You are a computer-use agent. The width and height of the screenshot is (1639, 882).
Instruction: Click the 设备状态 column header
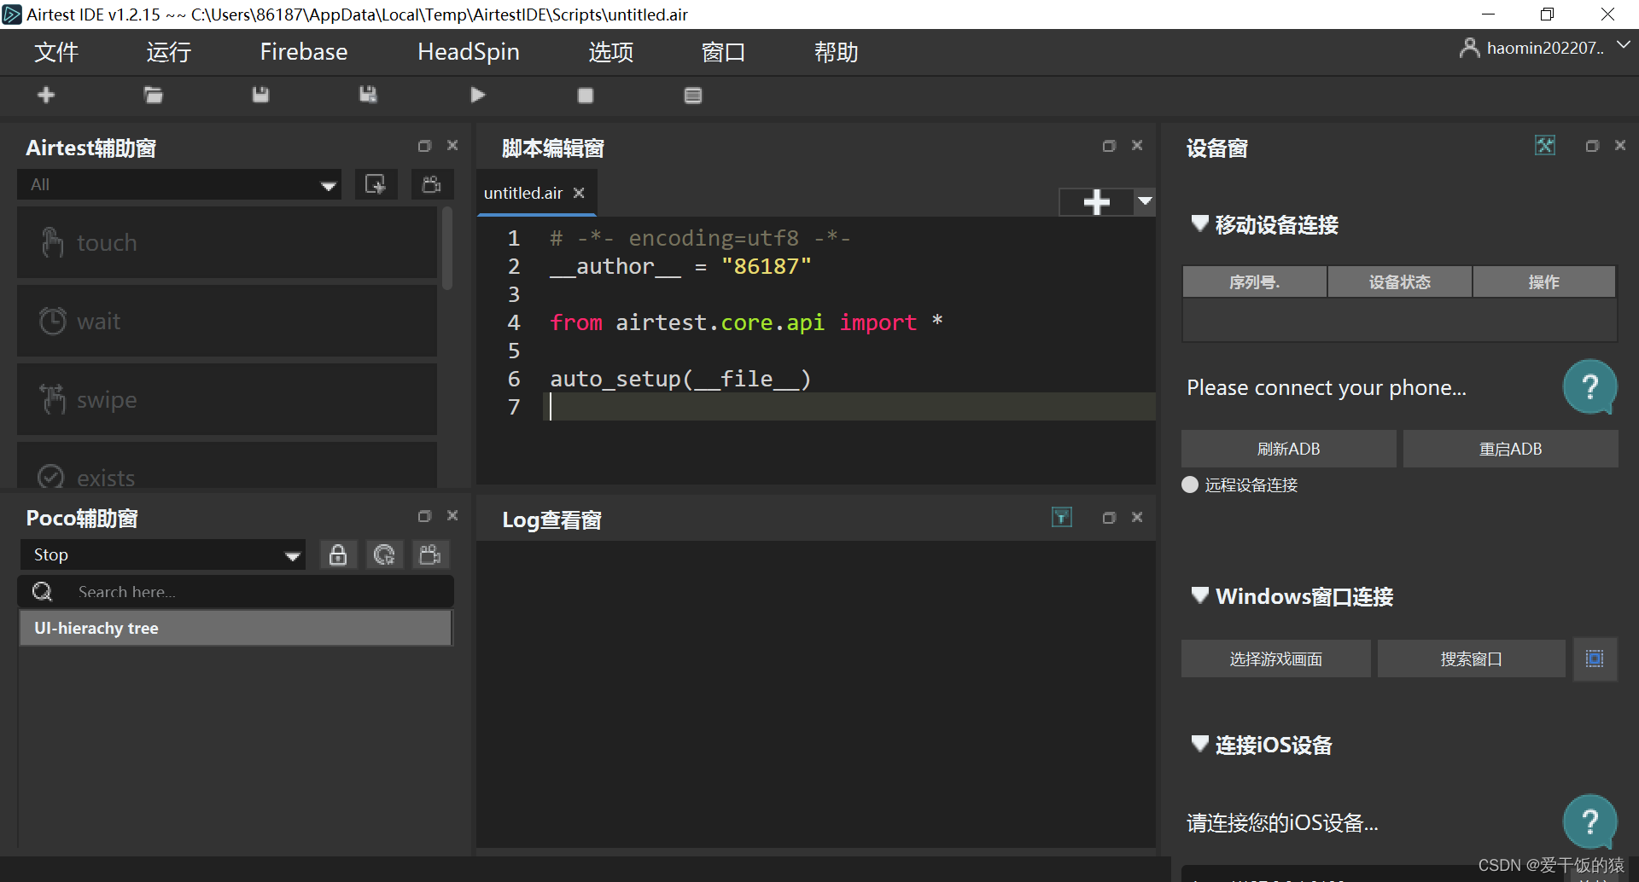tap(1400, 281)
